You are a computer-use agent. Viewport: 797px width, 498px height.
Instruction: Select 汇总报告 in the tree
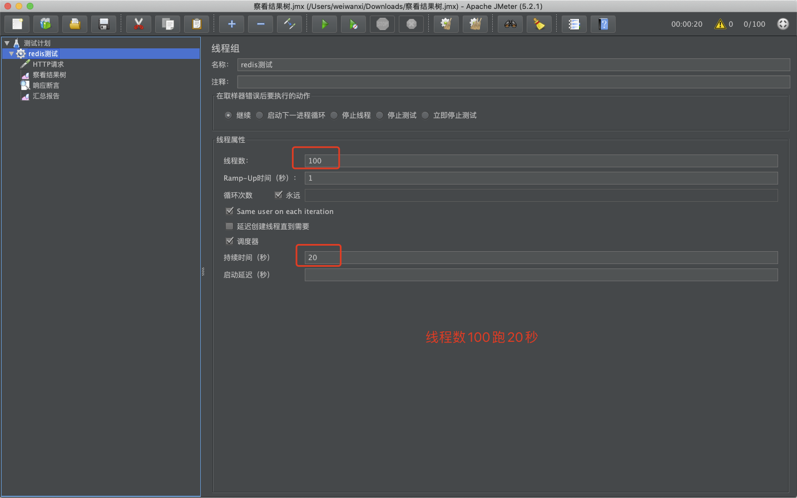pos(46,96)
